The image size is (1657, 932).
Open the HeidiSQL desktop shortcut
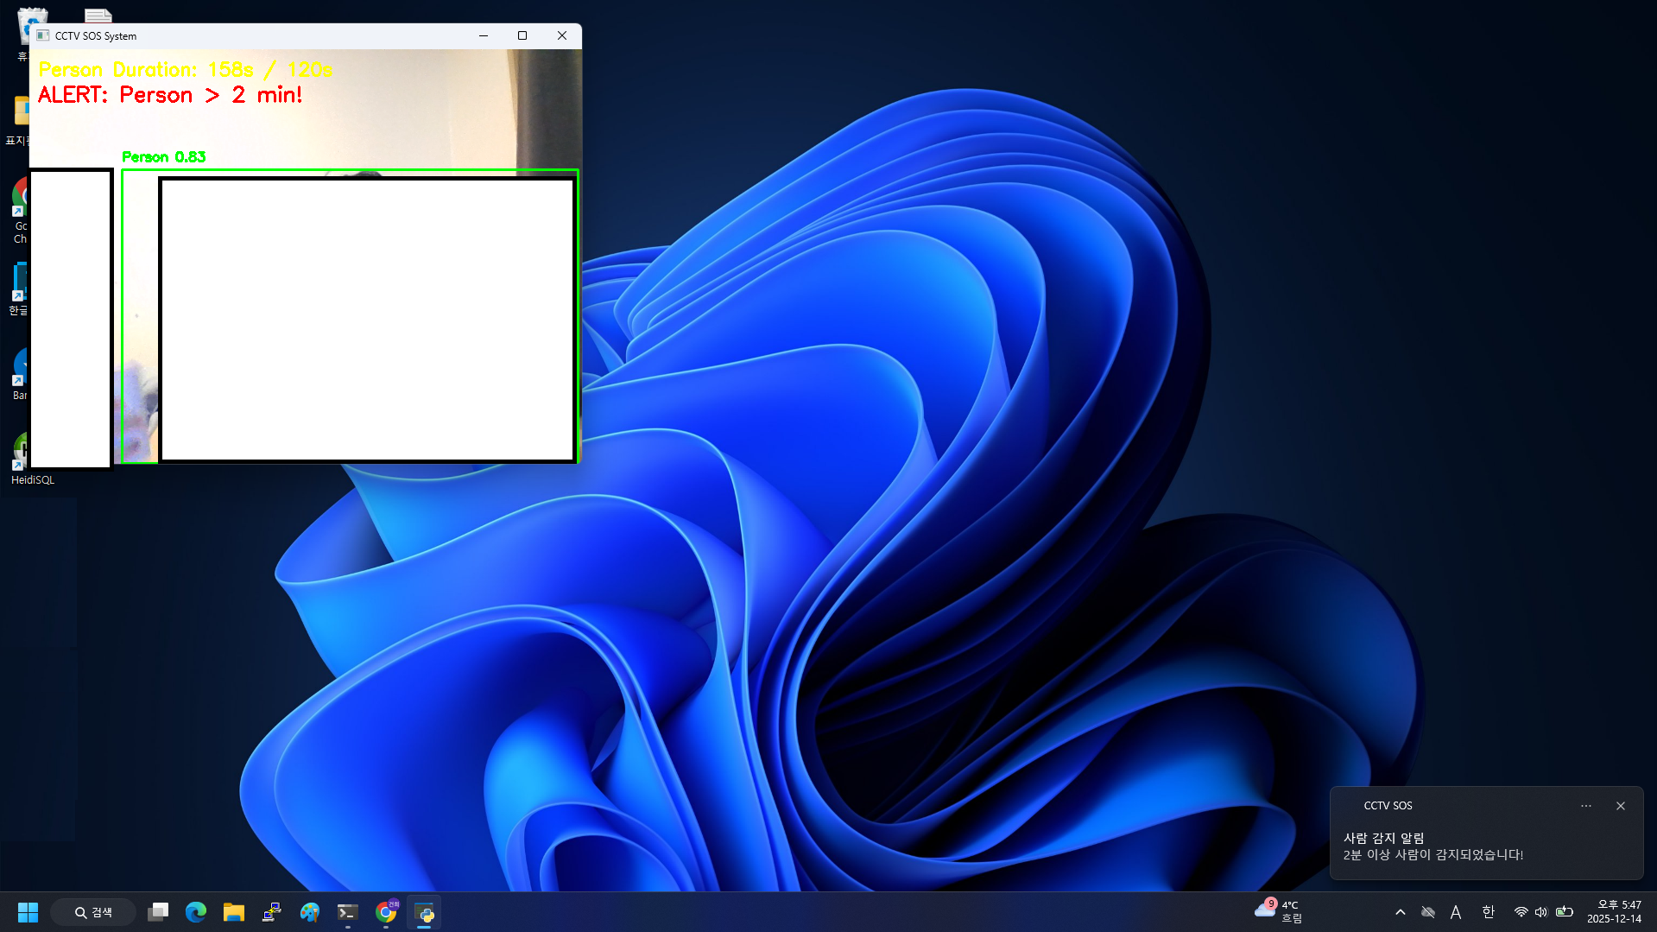32,460
